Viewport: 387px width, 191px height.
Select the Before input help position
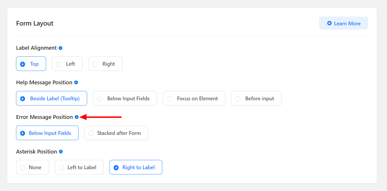coord(256,99)
